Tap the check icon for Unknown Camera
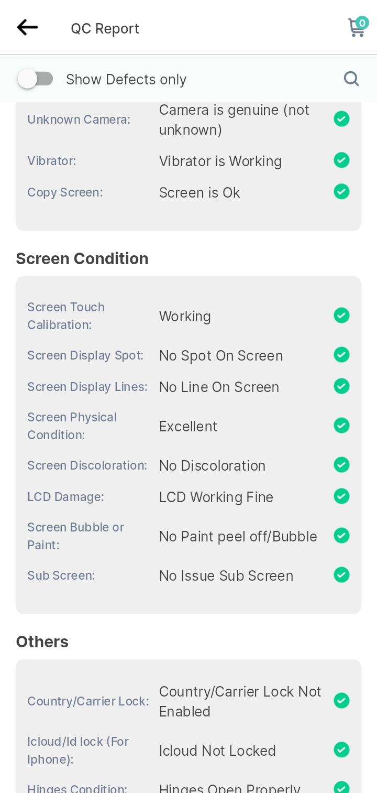Image resolution: width=377 pixels, height=793 pixels. [x=341, y=119]
